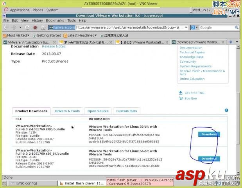Image resolution: width=242 pixels, height=188 pixels.
Task: Open Receive Patch / Maintenance Alerts link
Action: click(202, 72)
